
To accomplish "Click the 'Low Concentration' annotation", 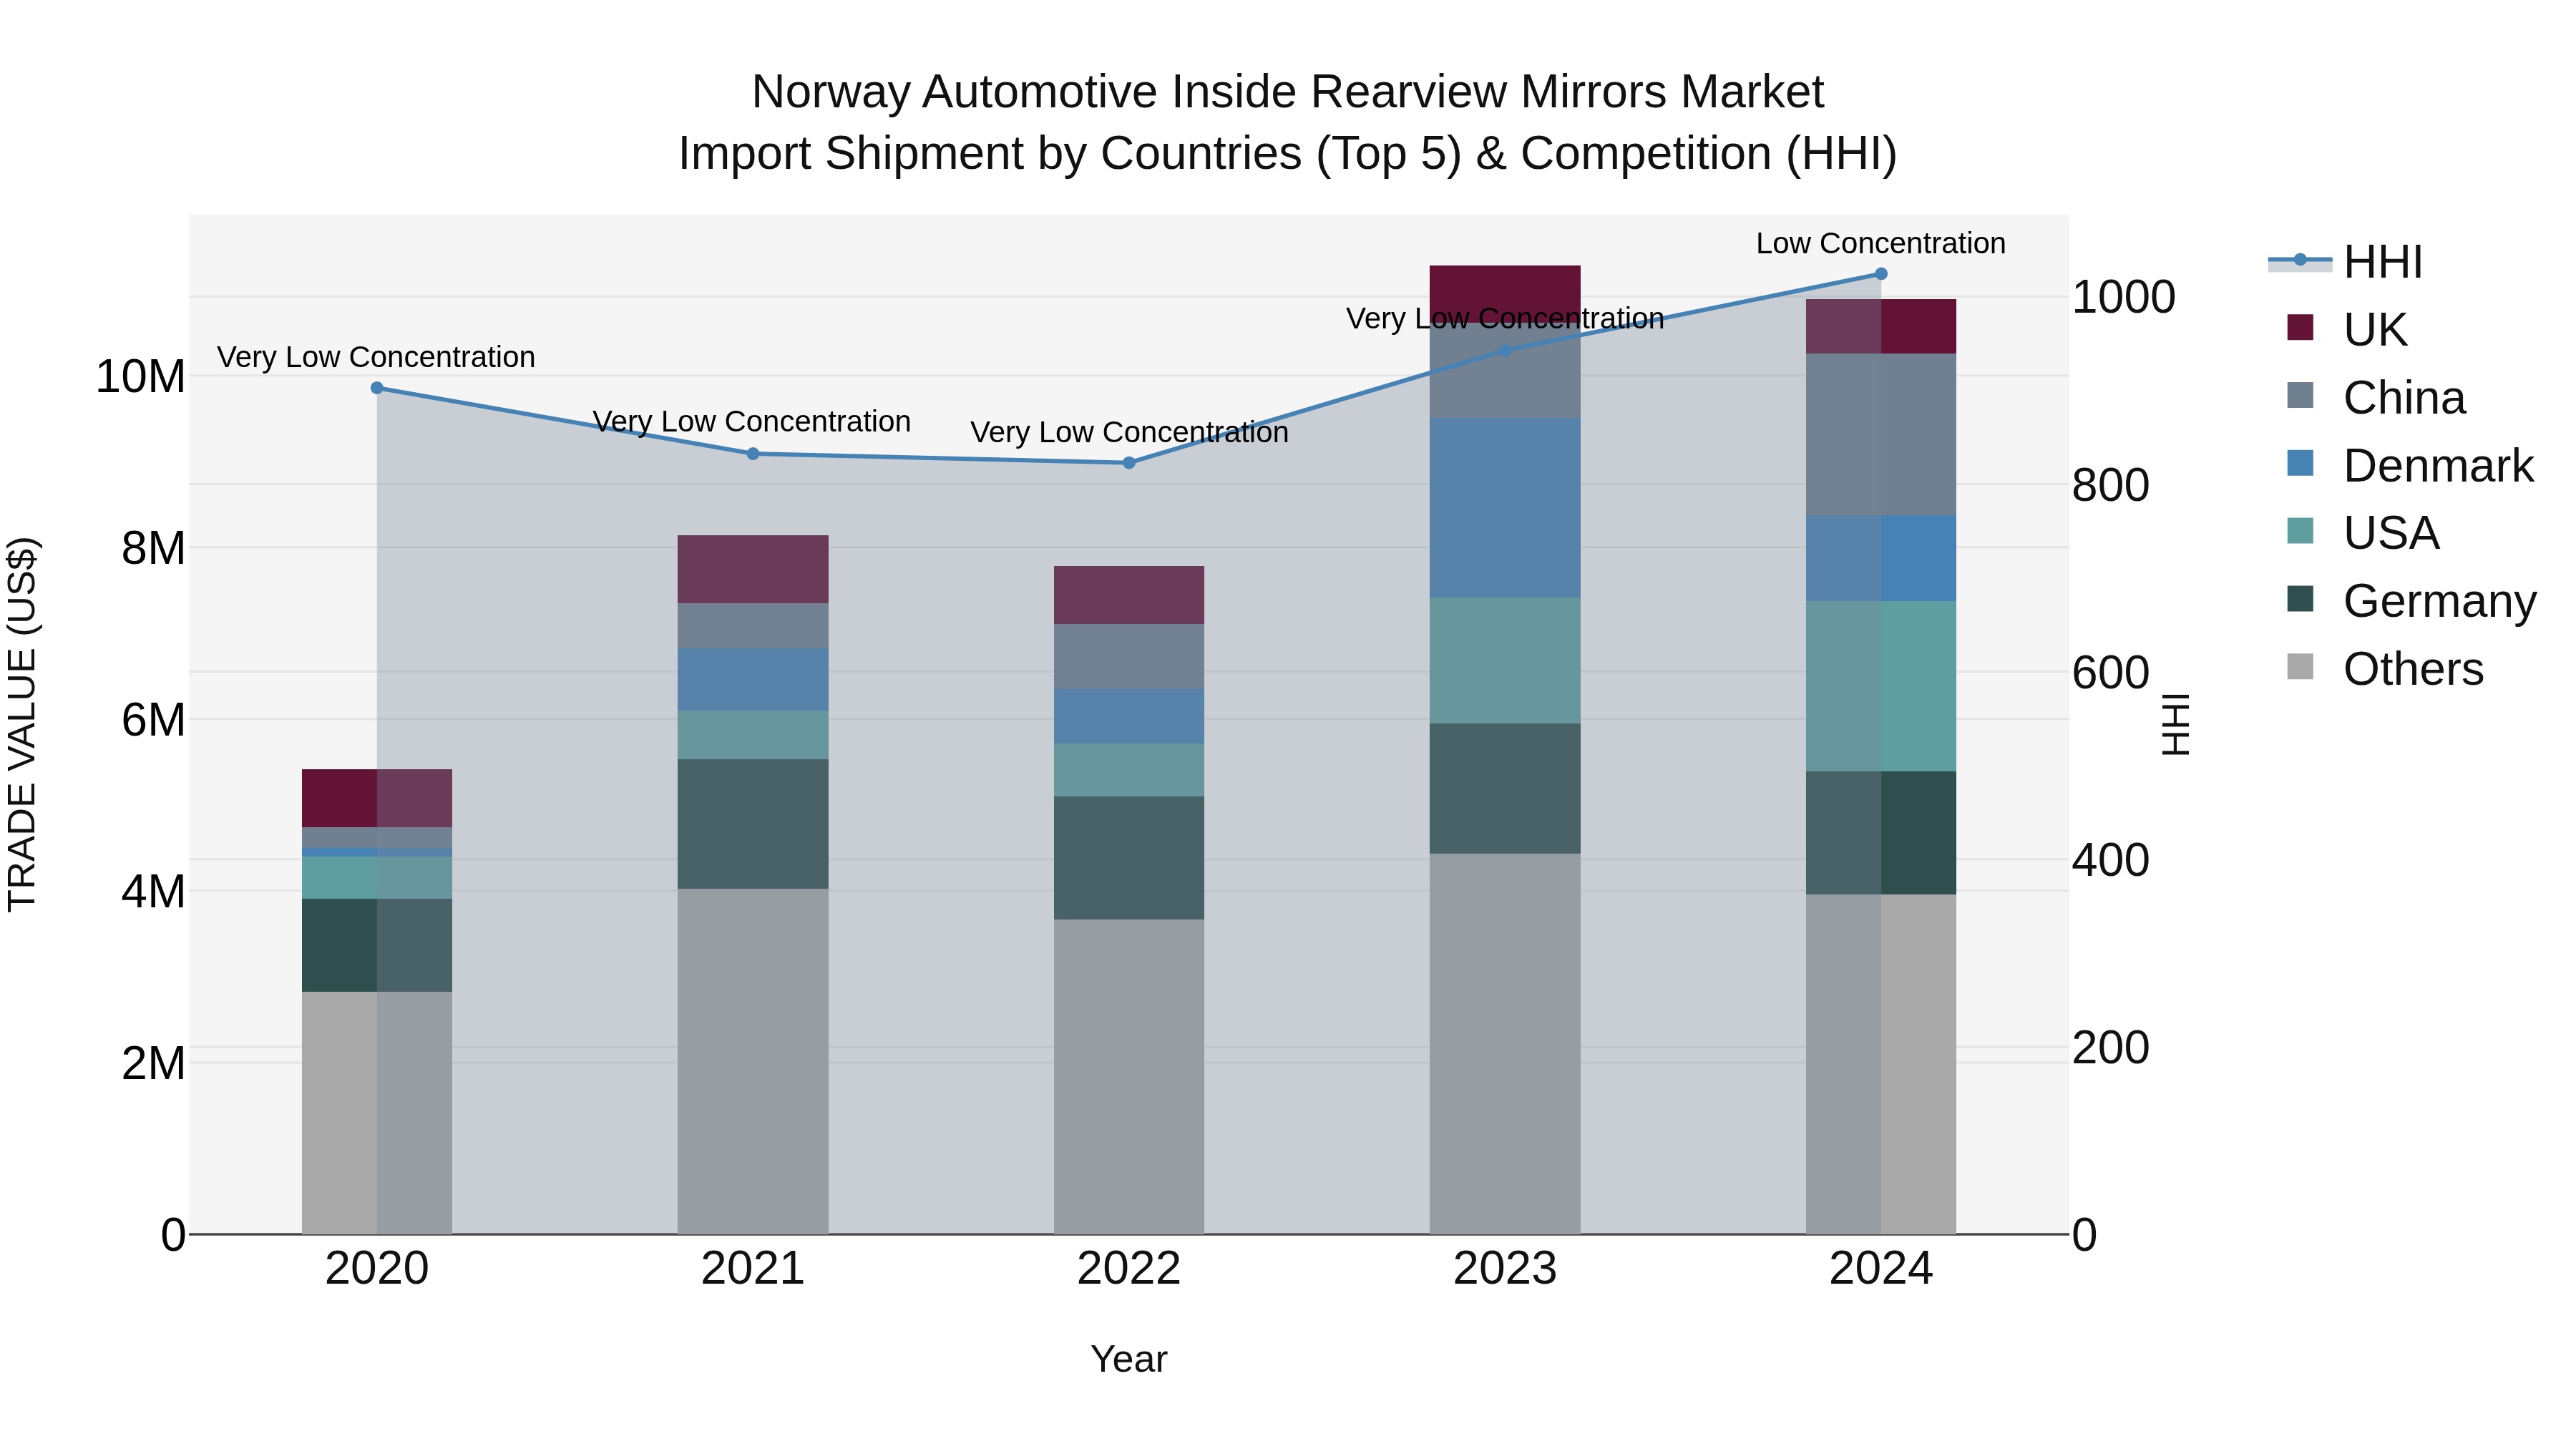I will [x=1881, y=243].
